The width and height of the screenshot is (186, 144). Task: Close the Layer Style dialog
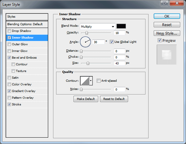[x=177, y=3]
